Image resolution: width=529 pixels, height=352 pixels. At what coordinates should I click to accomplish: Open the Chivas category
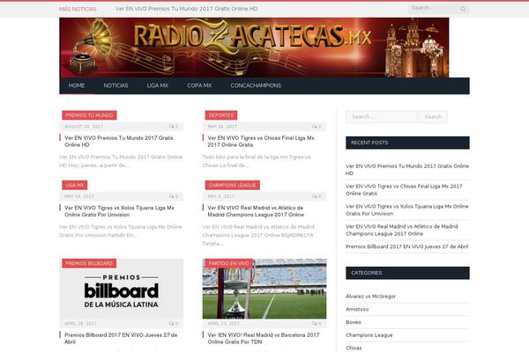click(x=354, y=348)
